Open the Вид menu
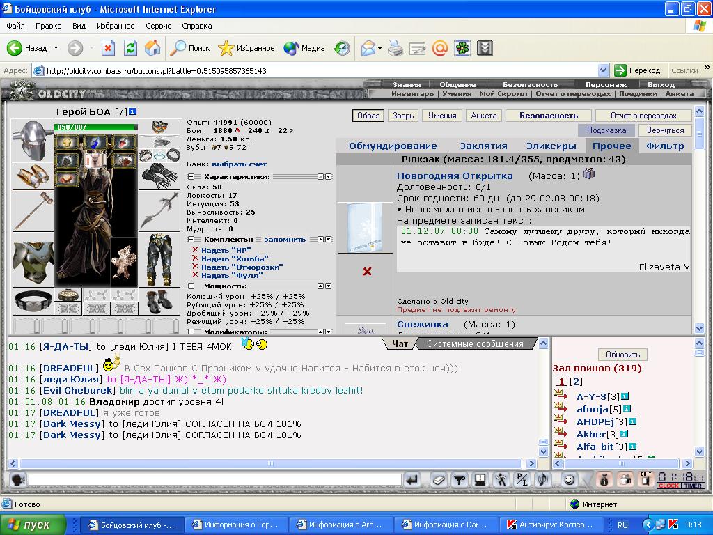 pos(79,26)
